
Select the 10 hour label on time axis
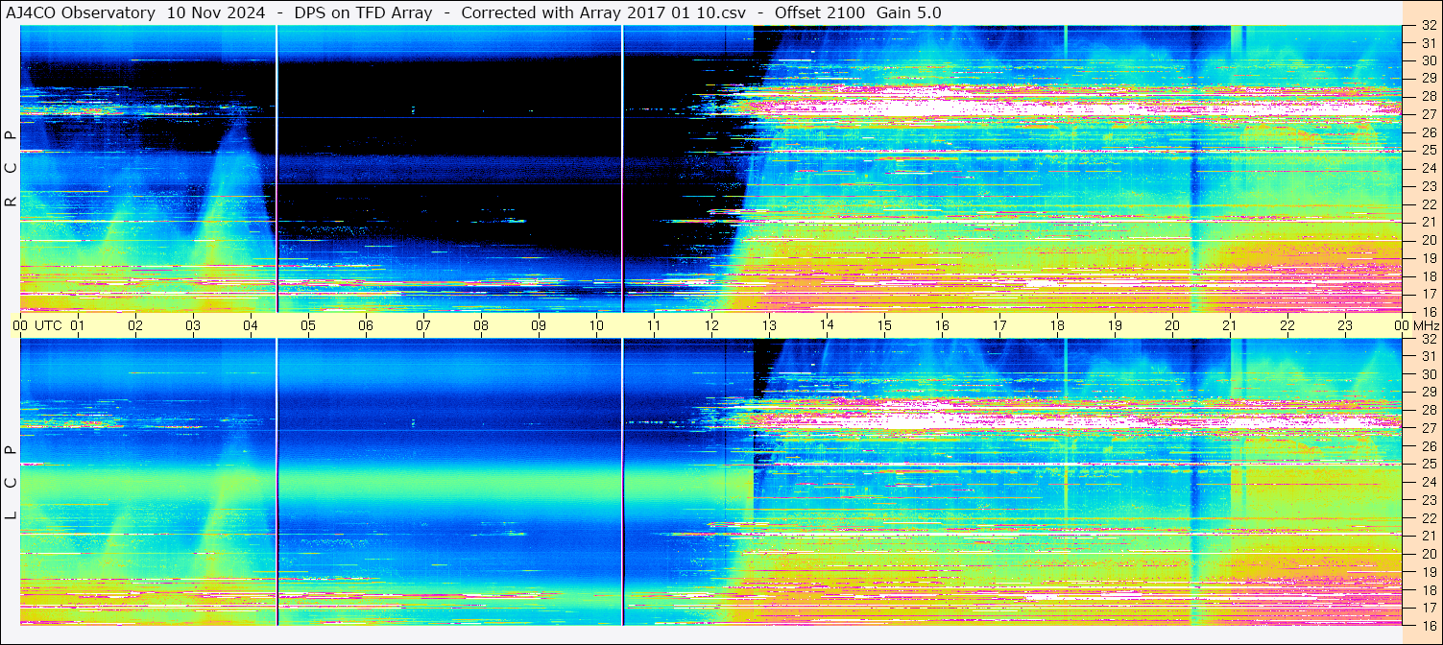(596, 325)
